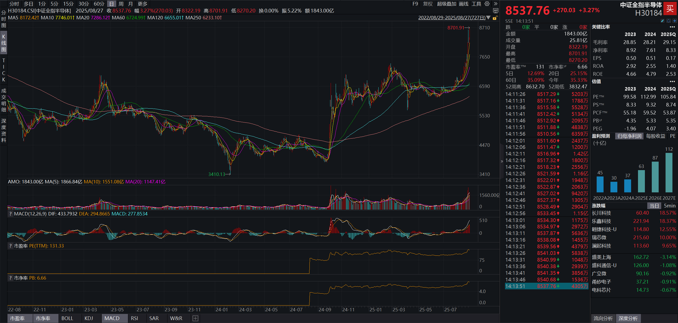Open the MACD indicator help question mark

click(x=10, y=214)
